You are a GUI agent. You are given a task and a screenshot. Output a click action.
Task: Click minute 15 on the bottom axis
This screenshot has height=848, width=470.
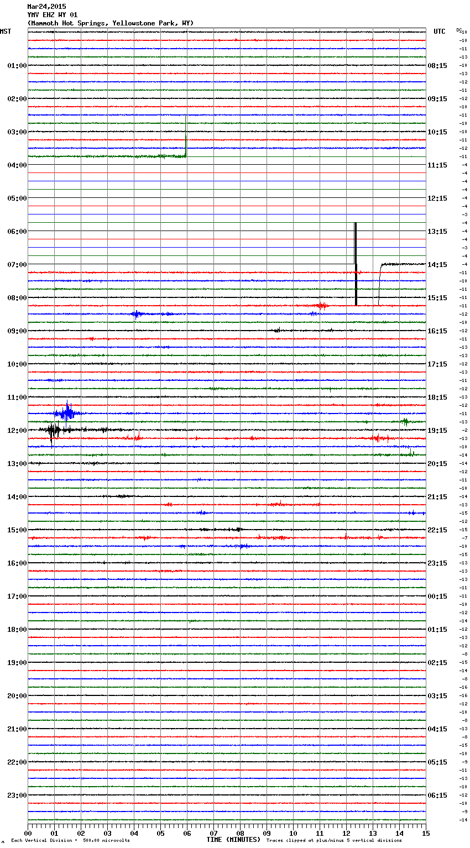tap(426, 833)
